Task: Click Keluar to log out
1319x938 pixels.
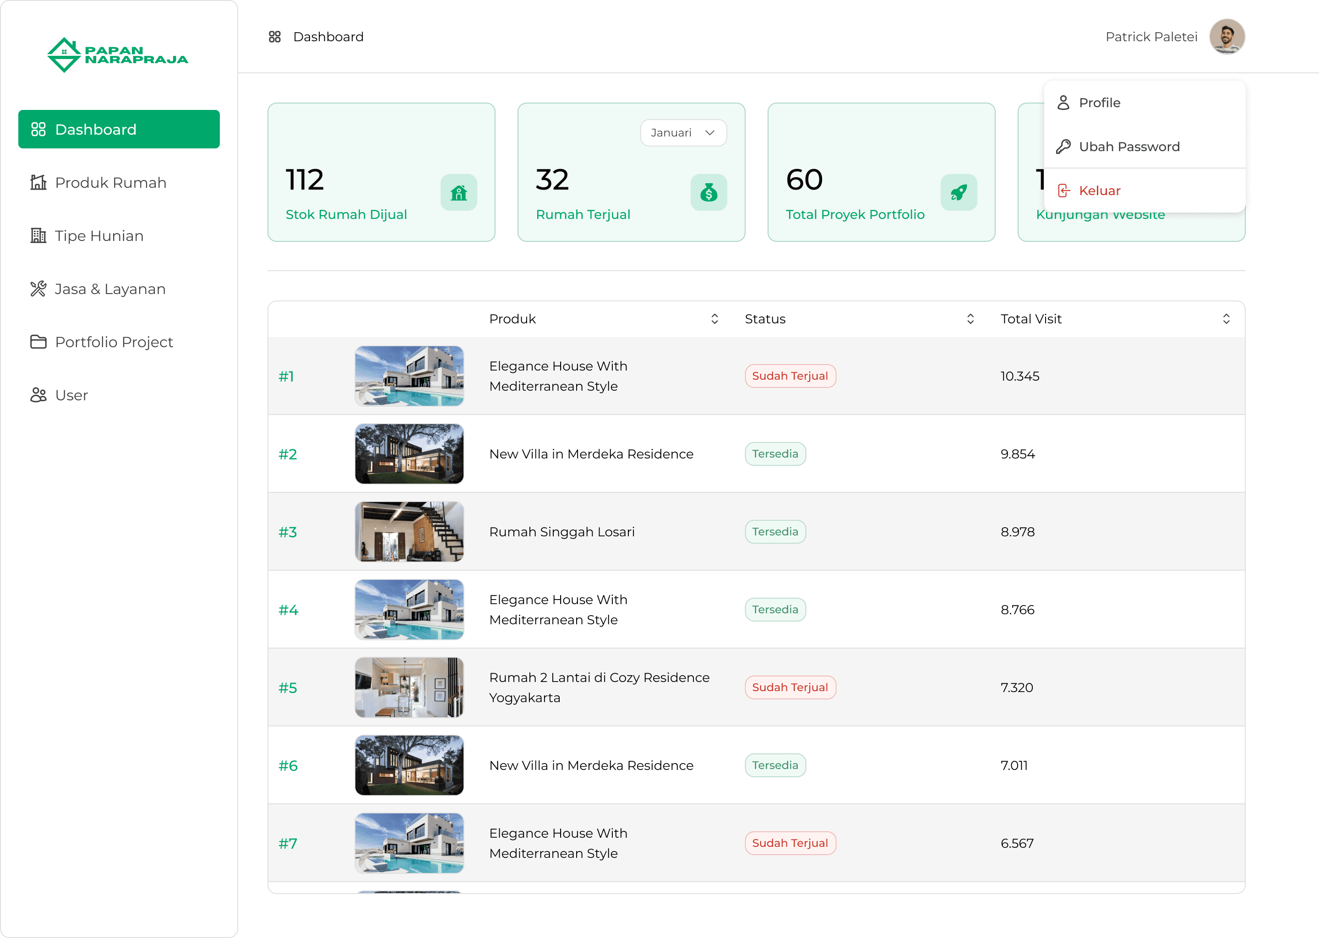Action: (1099, 191)
